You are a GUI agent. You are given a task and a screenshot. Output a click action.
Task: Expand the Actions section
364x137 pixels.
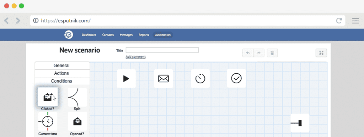coord(62,73)
